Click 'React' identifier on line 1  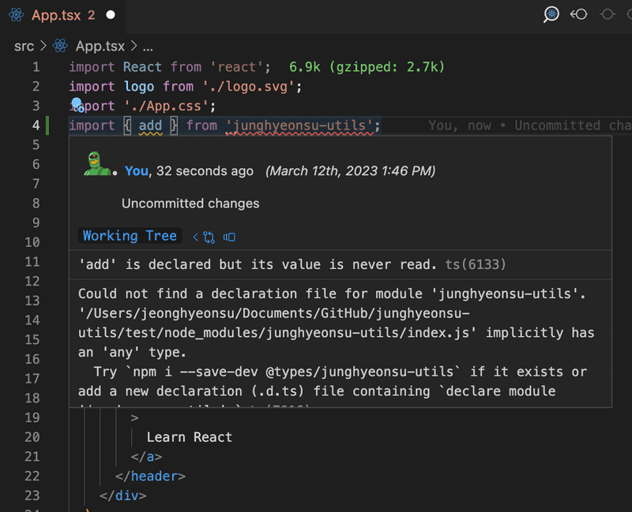[x=142, y=67]
